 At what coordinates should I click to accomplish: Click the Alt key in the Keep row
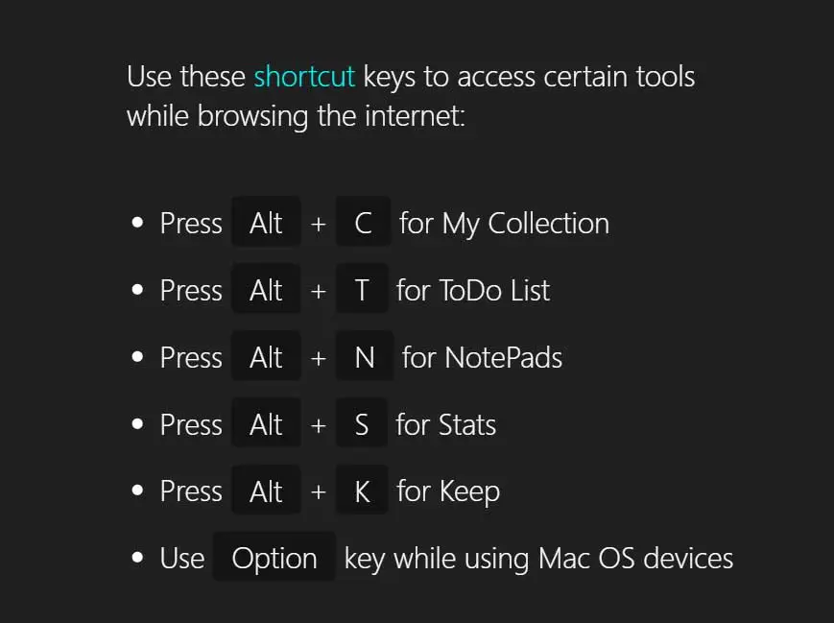[266, 492]
